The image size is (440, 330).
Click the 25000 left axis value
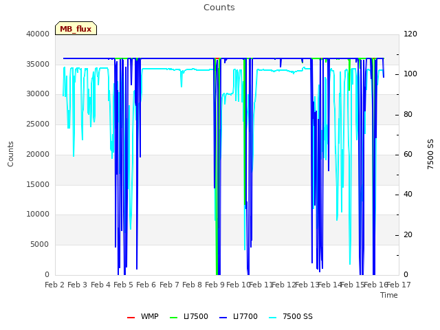point(38,124)
